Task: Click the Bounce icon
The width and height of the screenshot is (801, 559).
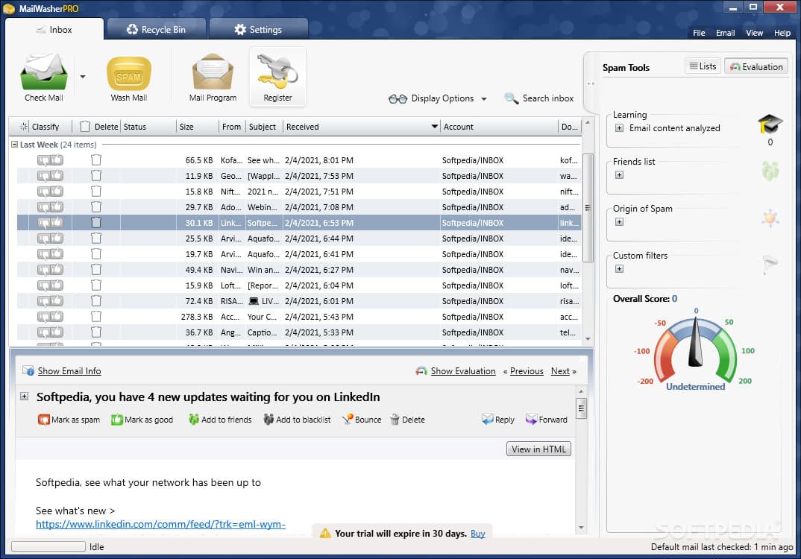Action: [348, 420]
